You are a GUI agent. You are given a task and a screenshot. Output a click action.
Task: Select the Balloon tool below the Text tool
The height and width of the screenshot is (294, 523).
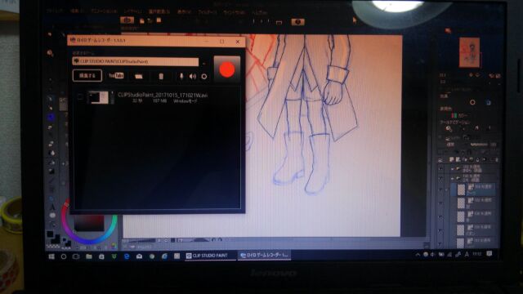(52, 216)
